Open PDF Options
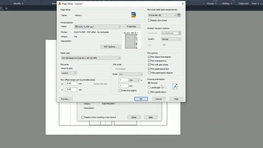Image resolution: width=263 pixels, height=148 pixels. 111,46
